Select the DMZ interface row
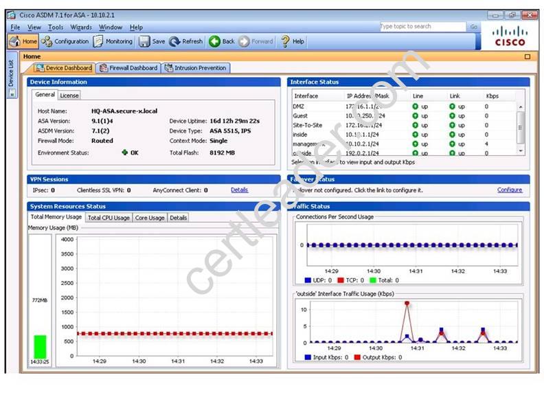 [404, 106]
